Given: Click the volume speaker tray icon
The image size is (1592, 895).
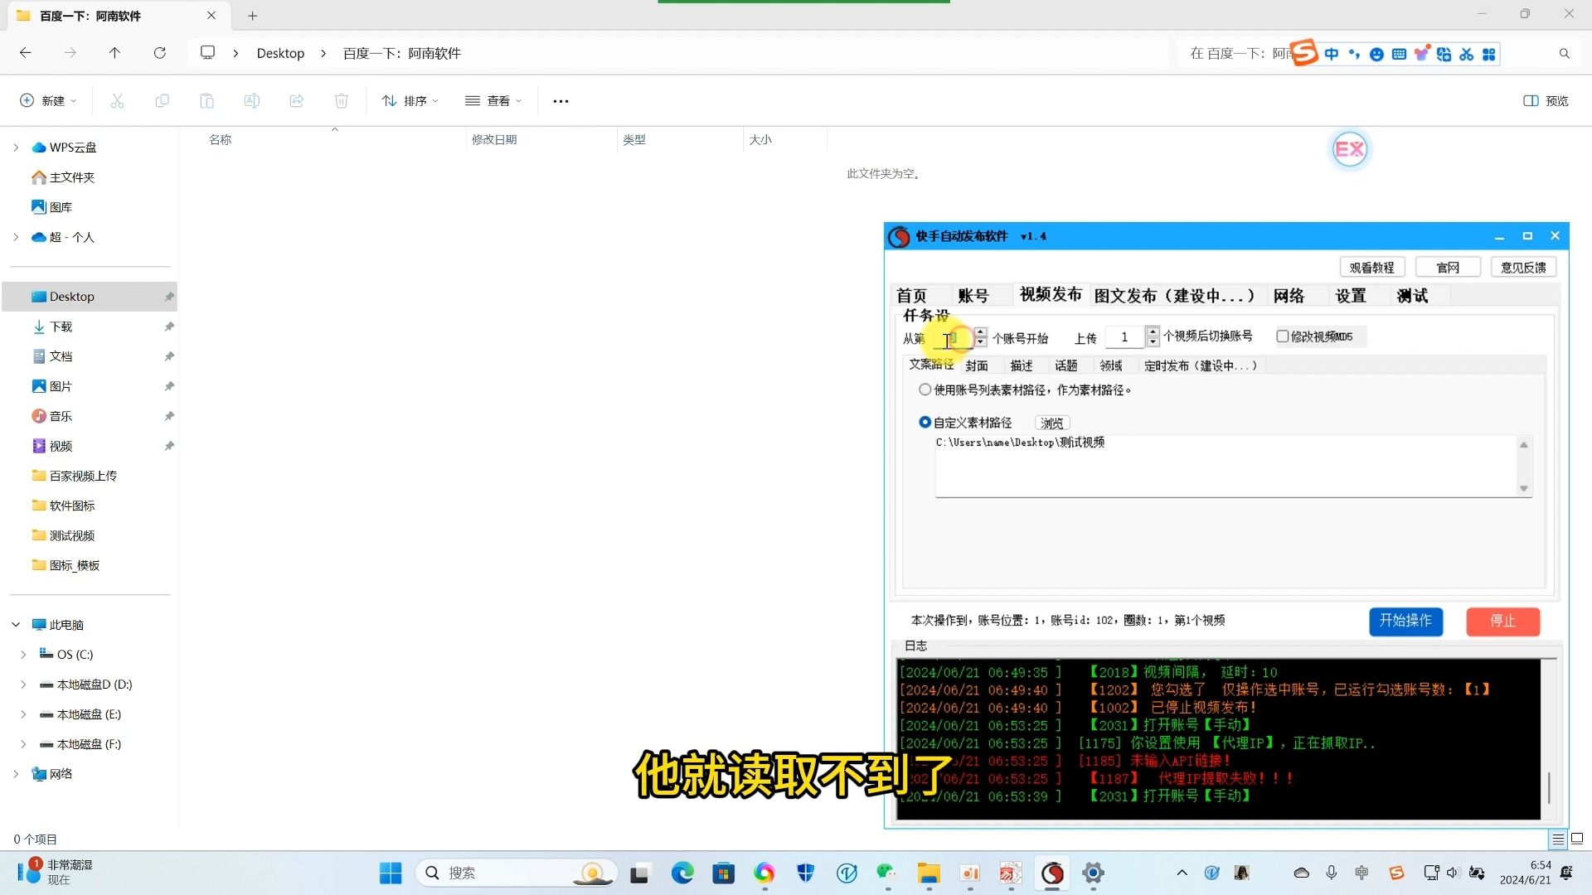Looking at the screenshot, I should [1452, 873].
